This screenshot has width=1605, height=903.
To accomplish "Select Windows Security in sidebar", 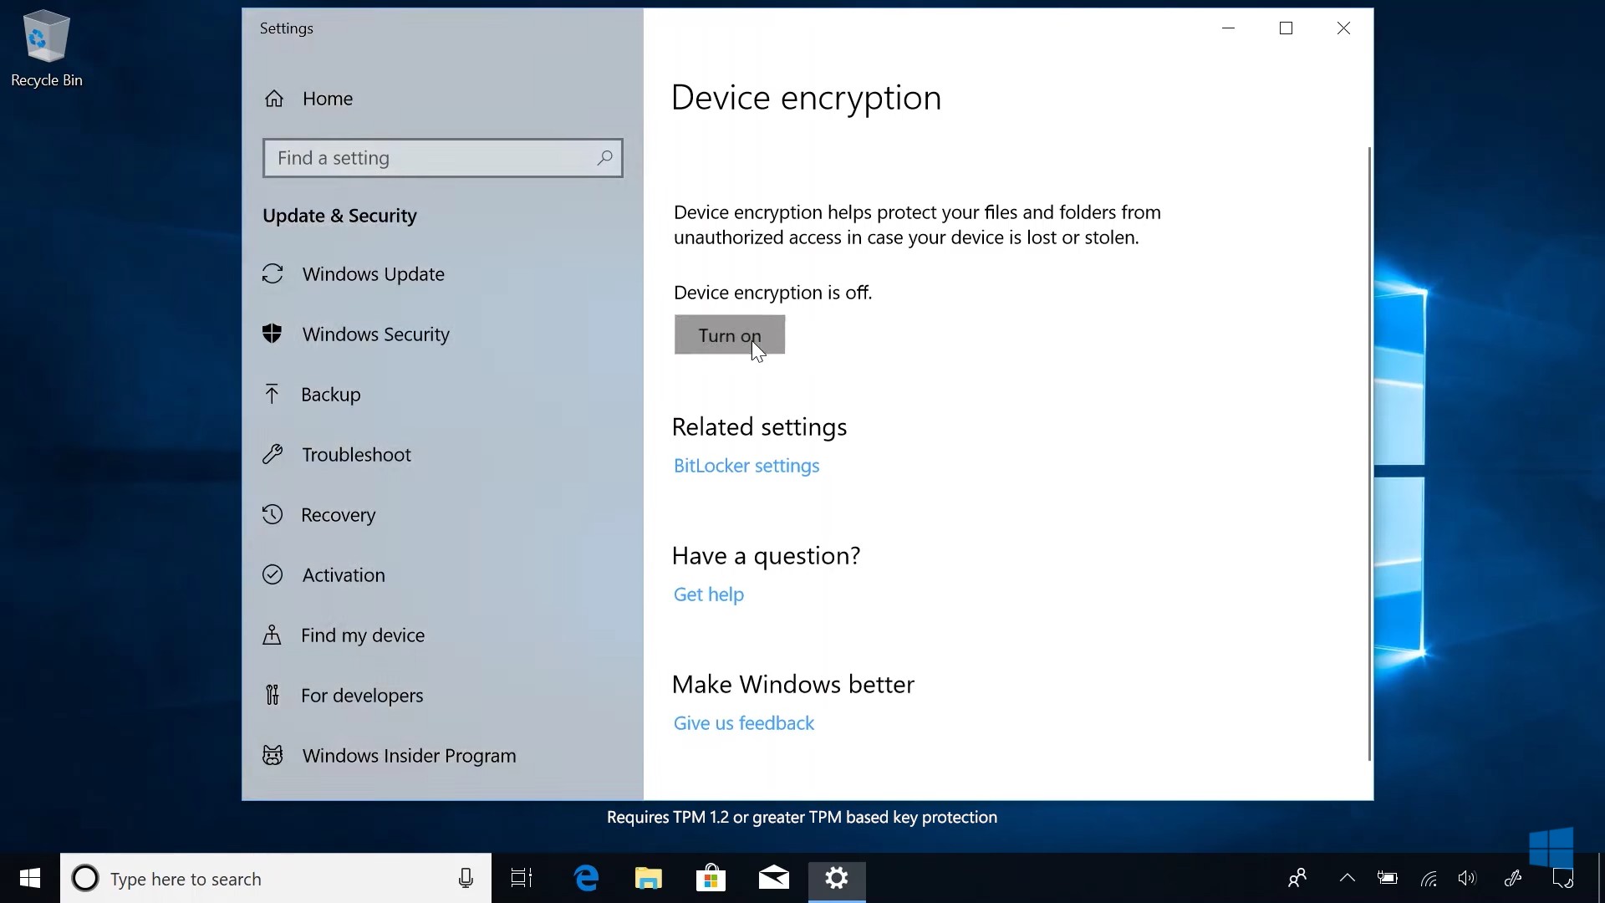I will pos(375,334).
